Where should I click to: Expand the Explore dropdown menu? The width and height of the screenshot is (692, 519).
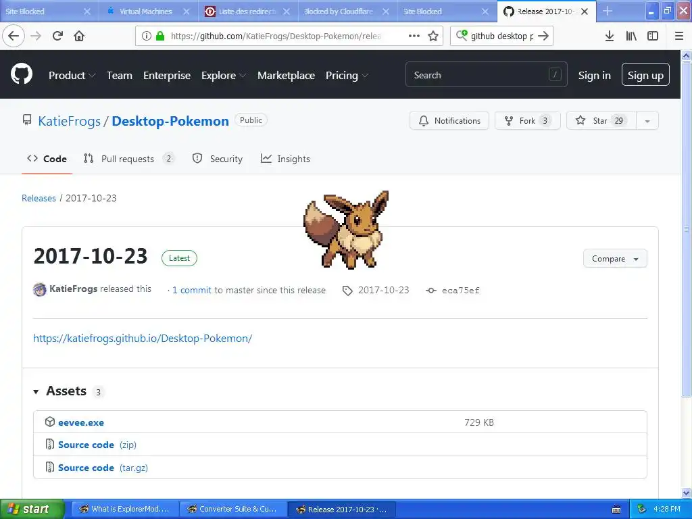224,76
